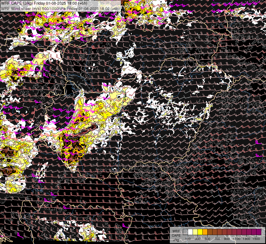Viewport: 266px width, 244px height.
Task: Click the legend value 500
Action: click(x=207, y=239)
